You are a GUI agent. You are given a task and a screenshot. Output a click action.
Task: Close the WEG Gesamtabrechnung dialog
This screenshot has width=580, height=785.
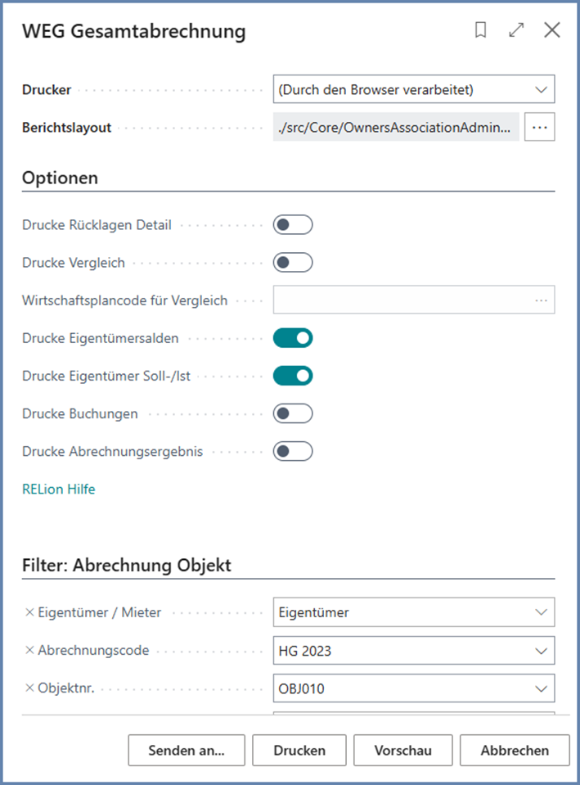[552, 30]
